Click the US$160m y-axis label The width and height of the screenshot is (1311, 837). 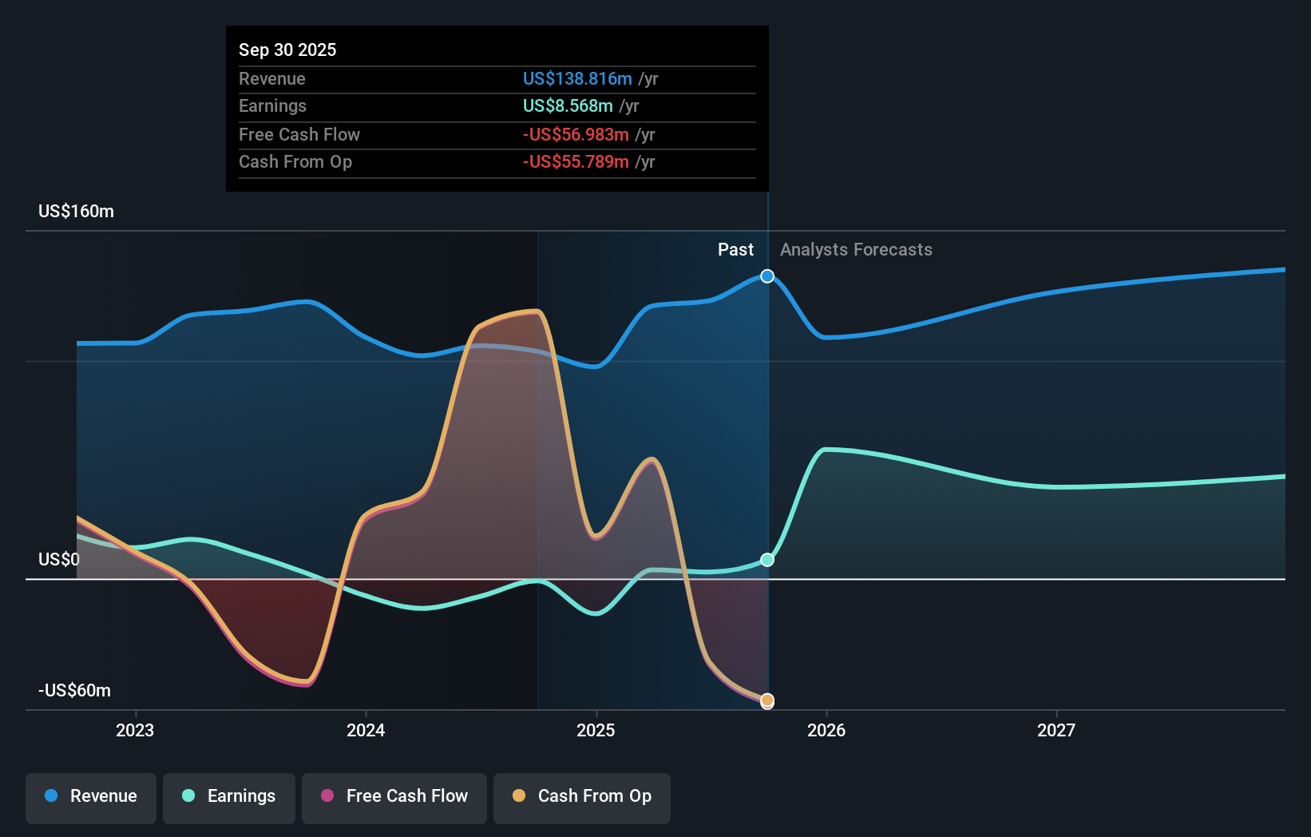coord(77,212)
